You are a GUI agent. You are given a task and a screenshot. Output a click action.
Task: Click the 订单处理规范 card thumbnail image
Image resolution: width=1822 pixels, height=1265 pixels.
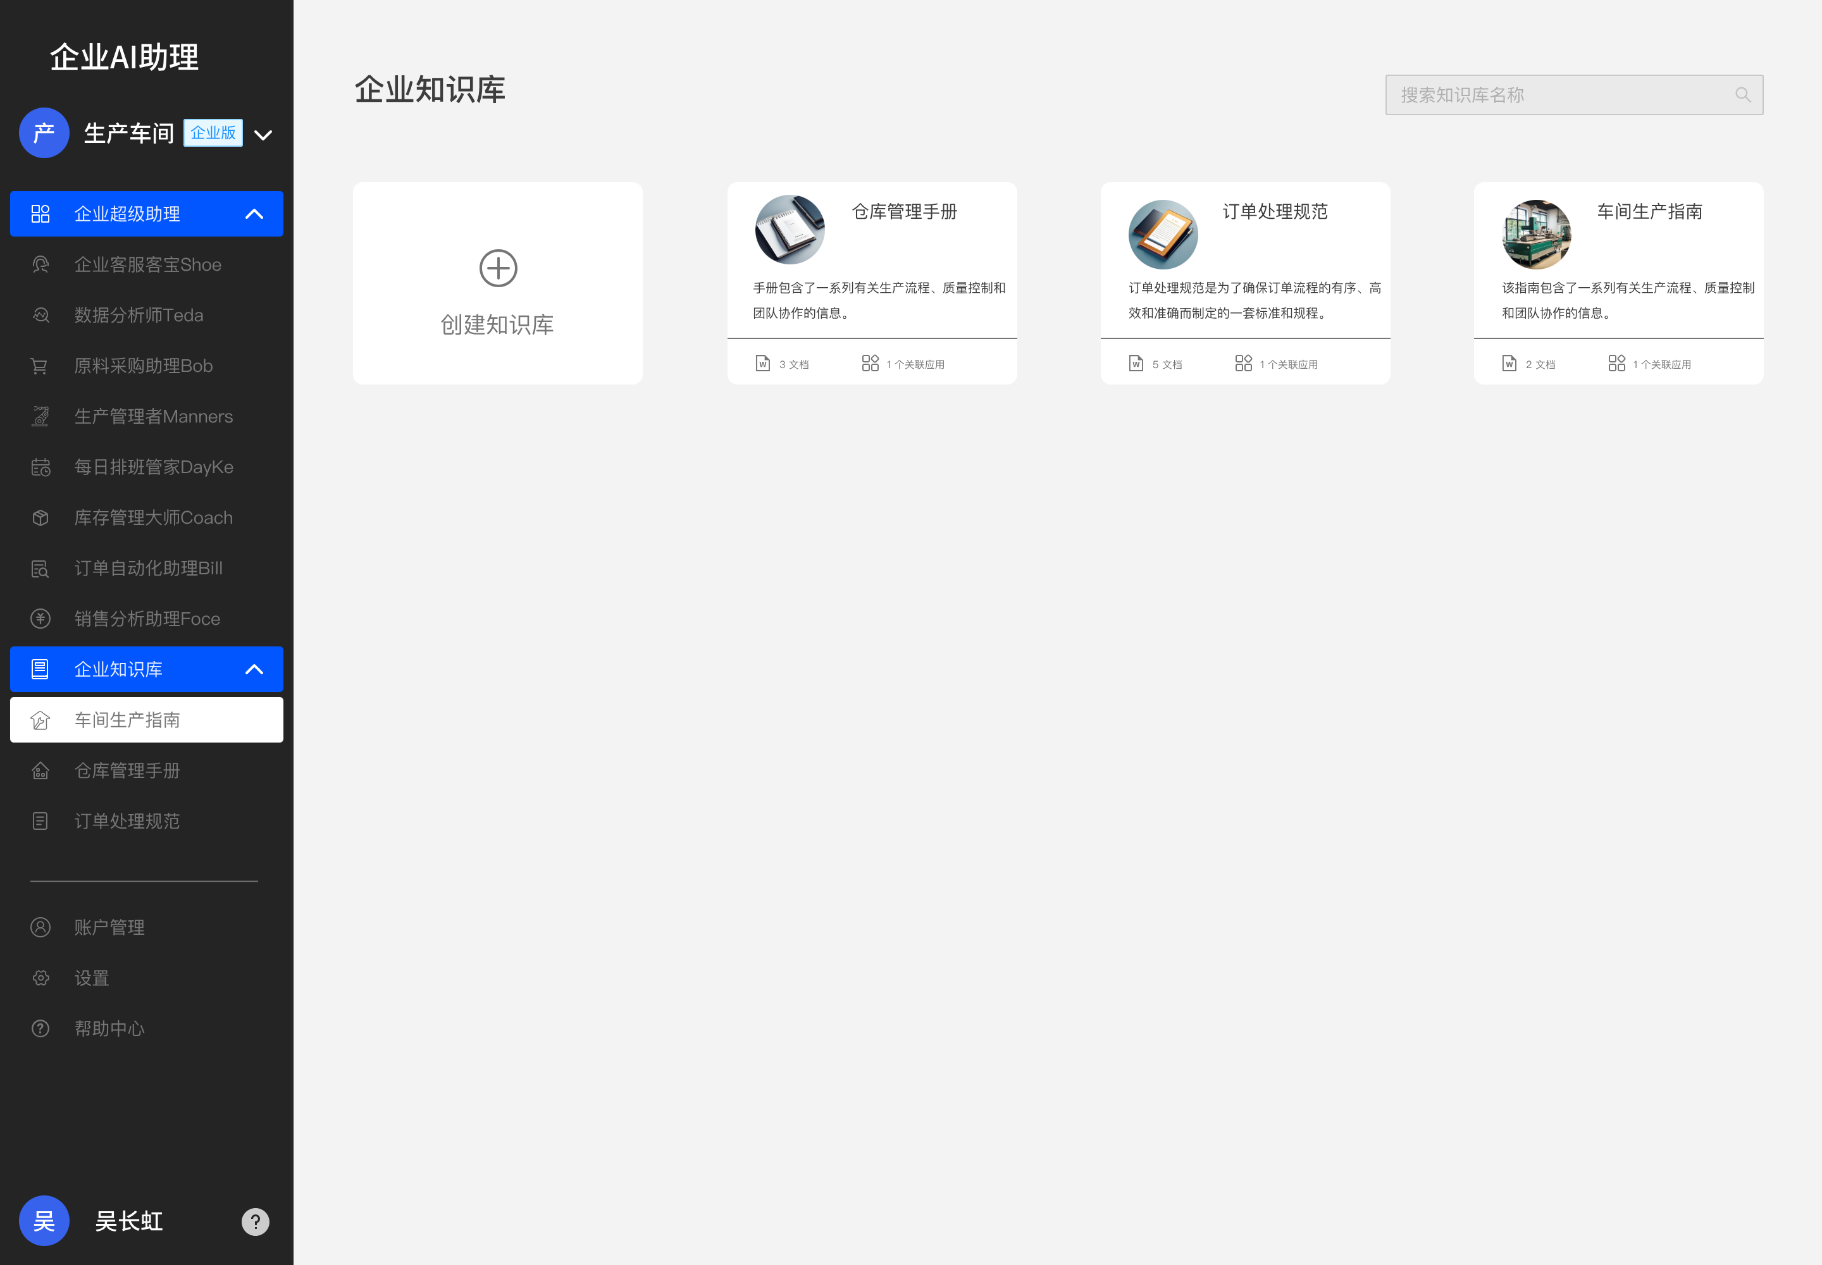pos(1163,234)
